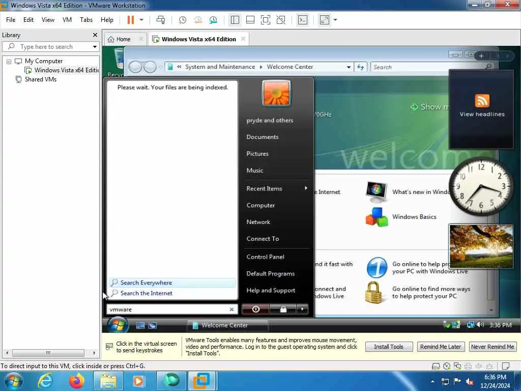The height and width of the screenshot is (391, 521).
Task: Click Switch between windows quick launch icon
Action: [x=152, y=325]
